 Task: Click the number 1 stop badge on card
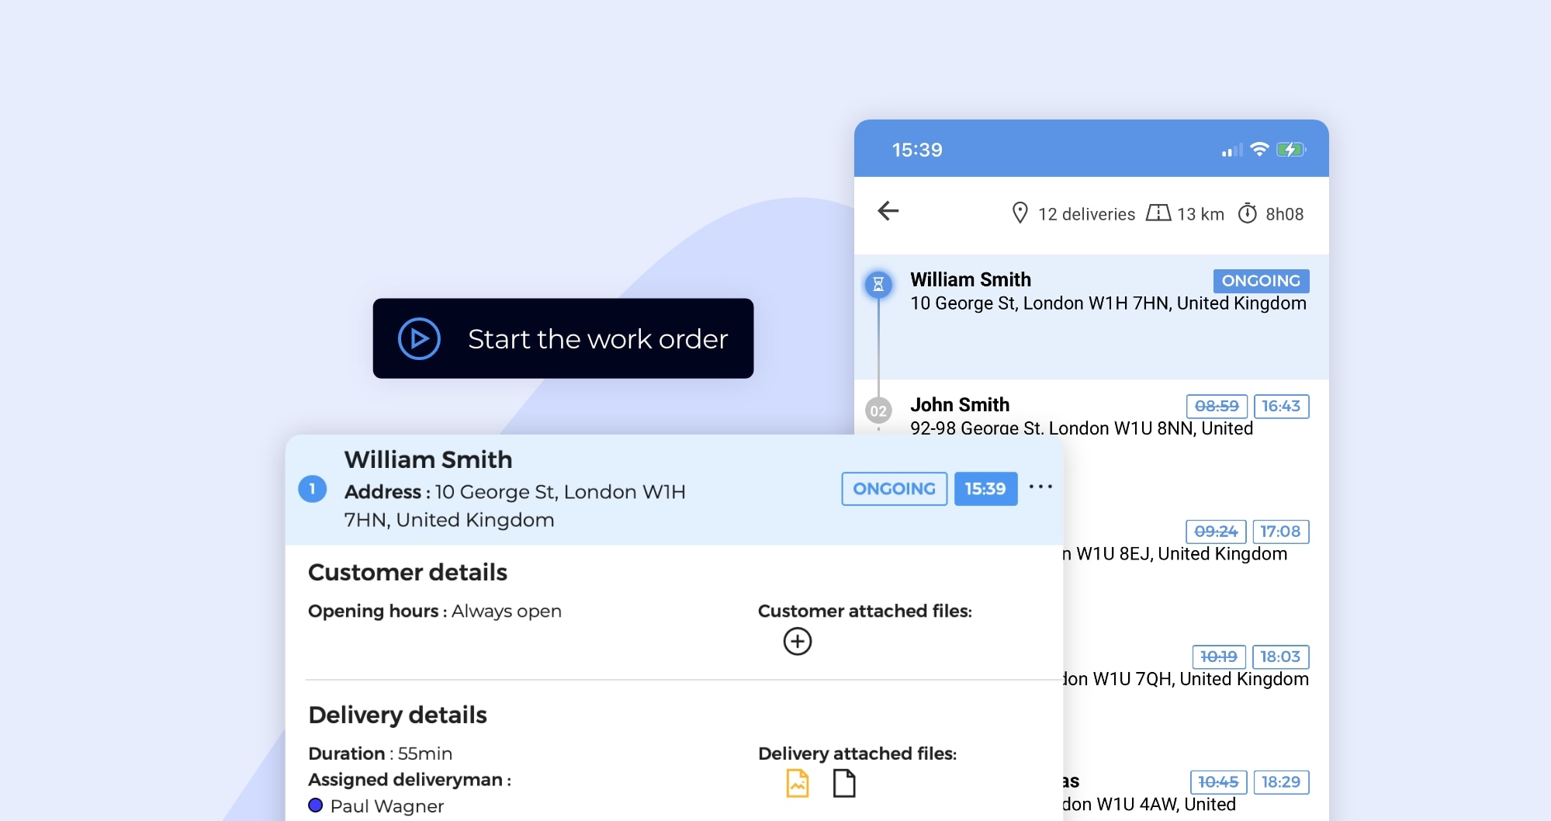tap(313, 489)
